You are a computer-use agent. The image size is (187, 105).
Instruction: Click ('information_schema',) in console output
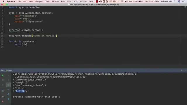click(x=30, y=80)
